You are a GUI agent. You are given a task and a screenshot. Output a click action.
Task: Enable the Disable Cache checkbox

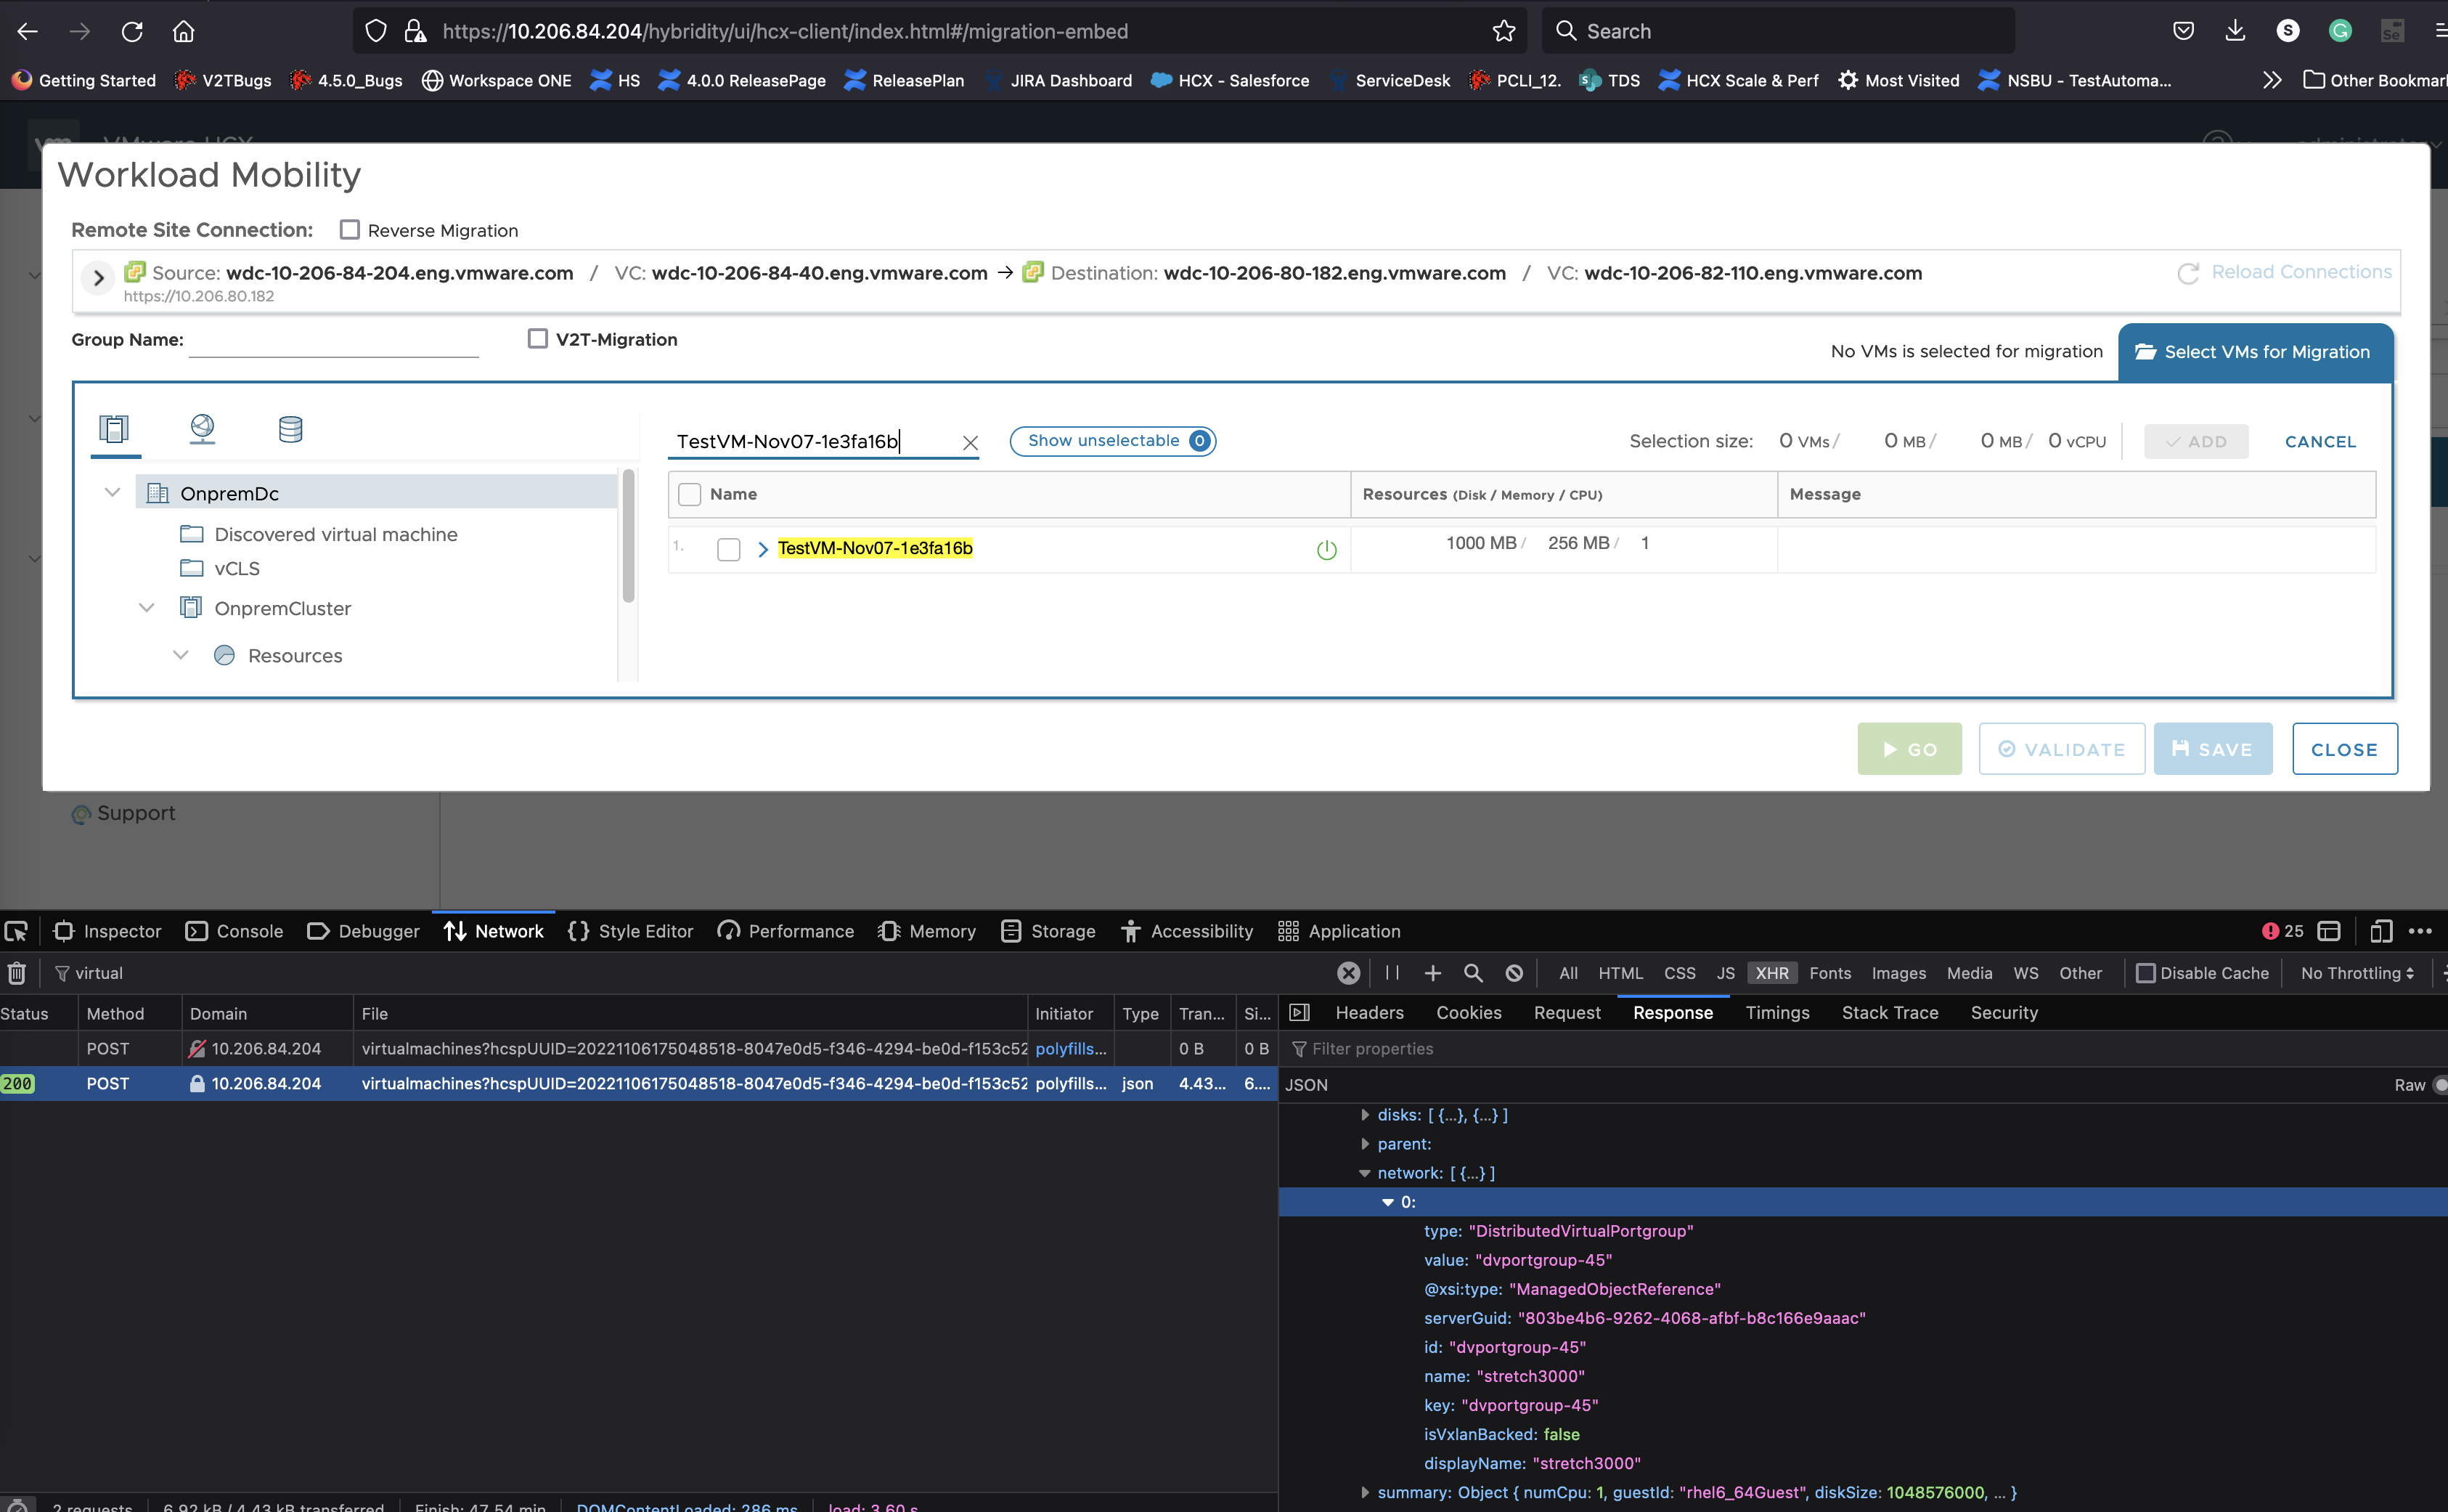2145,973
